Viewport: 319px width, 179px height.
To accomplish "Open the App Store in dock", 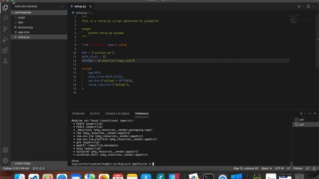I will pos(146,176).
